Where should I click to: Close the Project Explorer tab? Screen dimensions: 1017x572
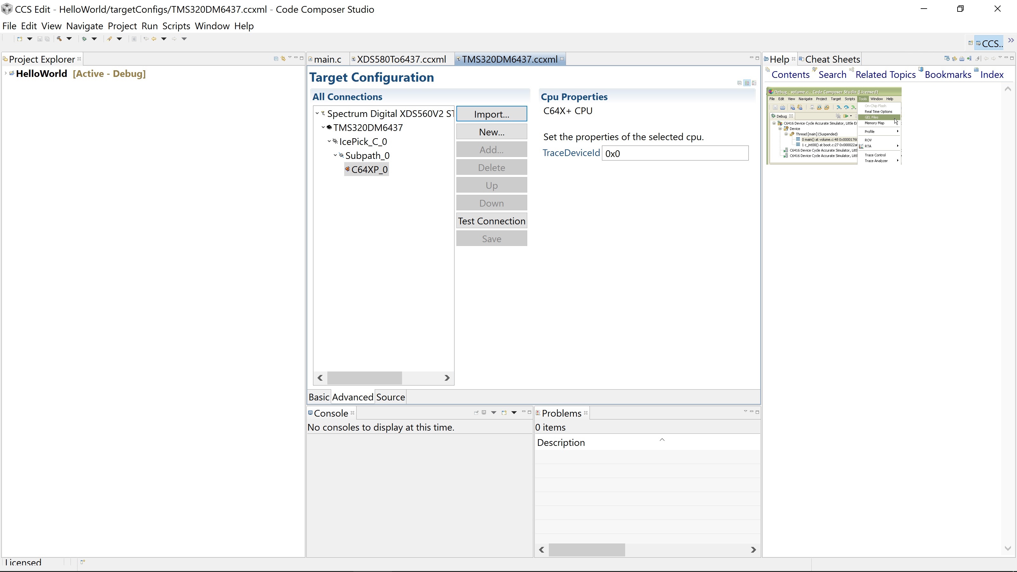pyautogui.click(x=79, y=59)
